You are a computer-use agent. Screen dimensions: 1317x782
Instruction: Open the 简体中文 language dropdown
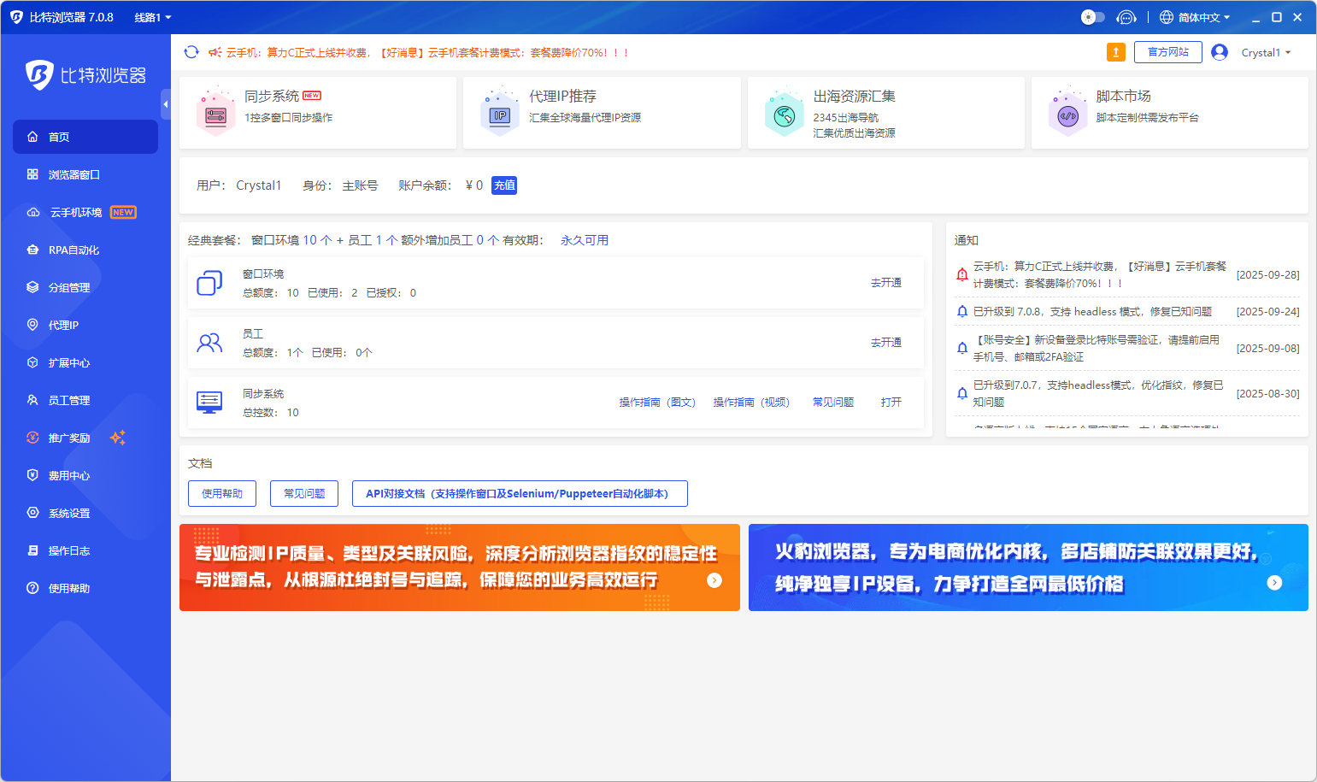[x=1195, y=17]
